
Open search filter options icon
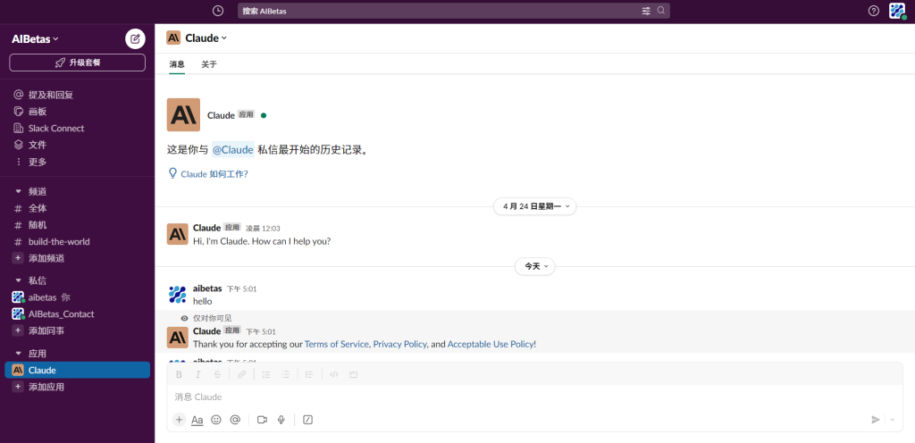(x=646, y=11)
